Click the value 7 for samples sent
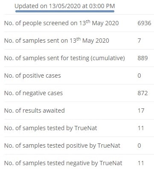Screen dimensions: 154x169 (139, 41)
